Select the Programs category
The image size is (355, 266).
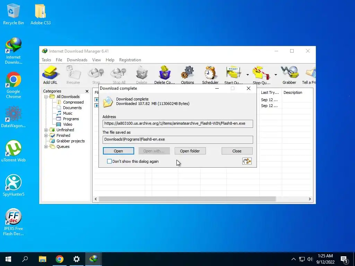[x=71, y=119]
